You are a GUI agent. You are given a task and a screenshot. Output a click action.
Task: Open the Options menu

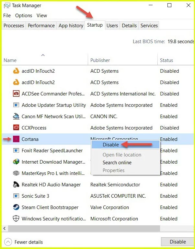pos(24,15)
